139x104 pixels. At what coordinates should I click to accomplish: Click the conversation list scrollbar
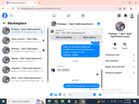pyautogui.click(x=48, y=55)
